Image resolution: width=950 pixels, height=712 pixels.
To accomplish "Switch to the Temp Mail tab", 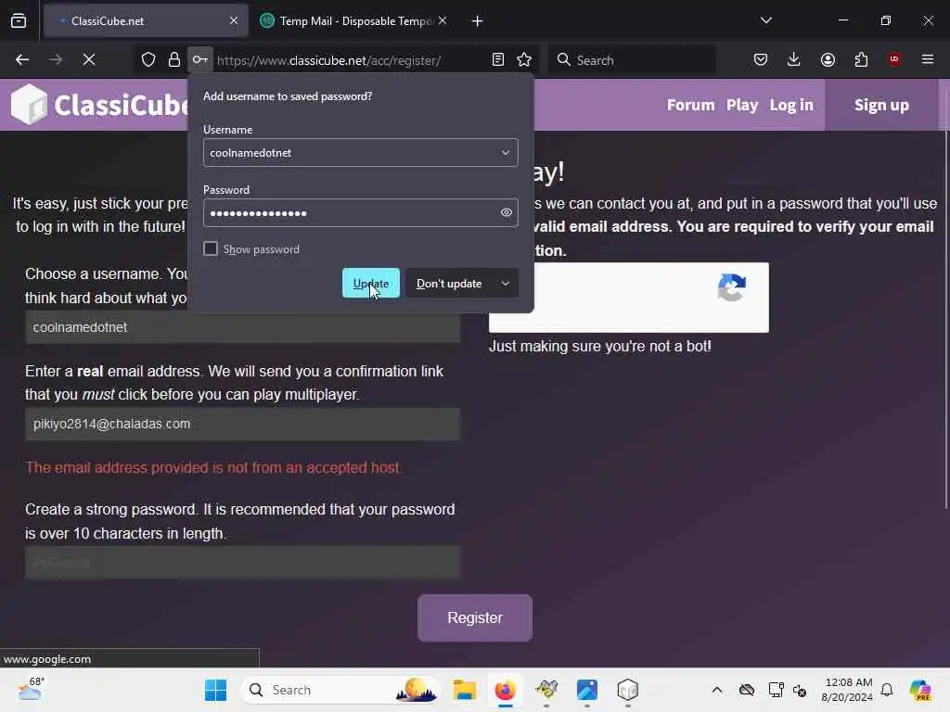I will (354, 21).
